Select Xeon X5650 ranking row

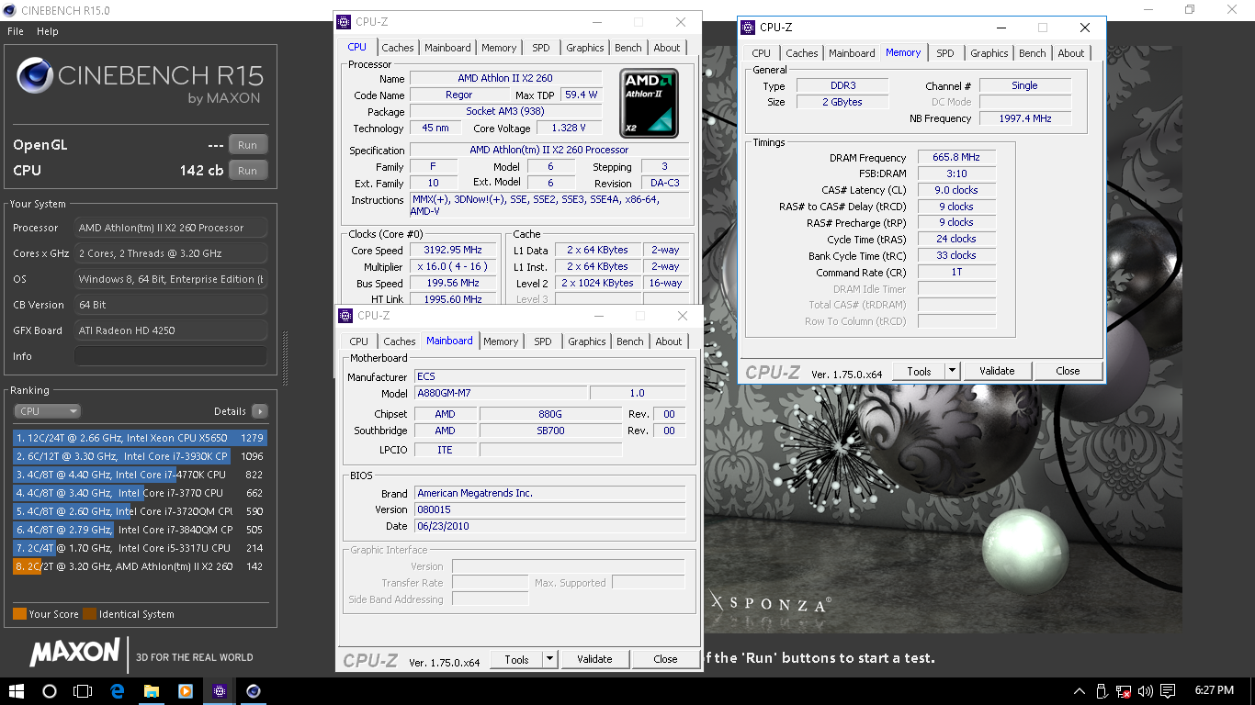click(140, 438)
